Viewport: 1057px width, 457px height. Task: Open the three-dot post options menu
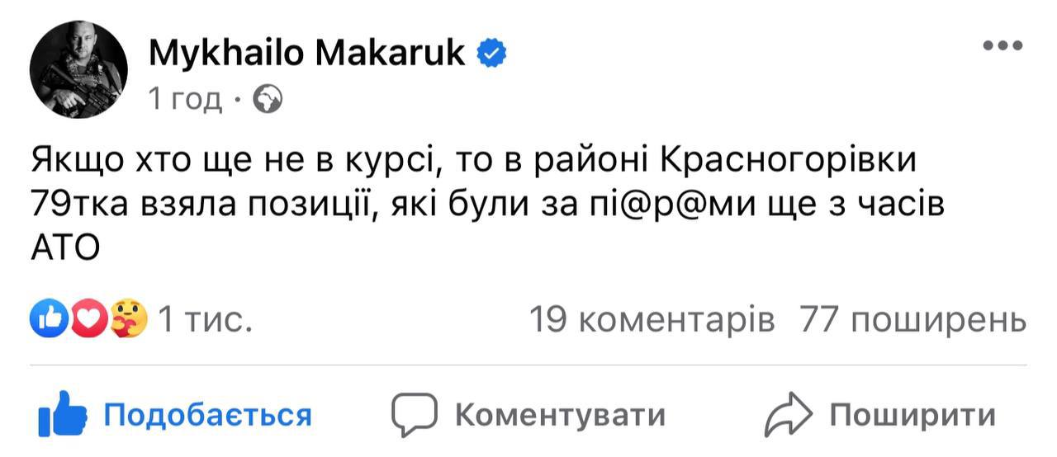(1002, 46)
